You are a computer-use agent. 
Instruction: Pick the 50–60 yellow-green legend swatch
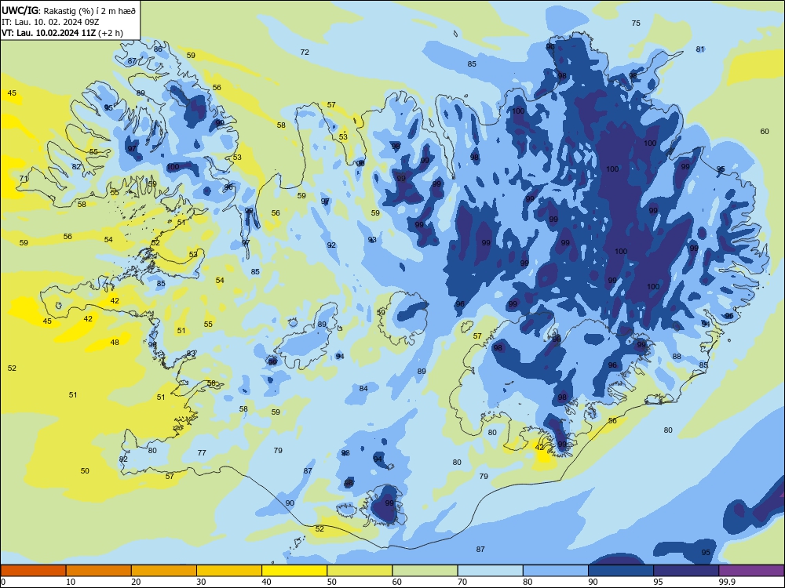[360, 571]
